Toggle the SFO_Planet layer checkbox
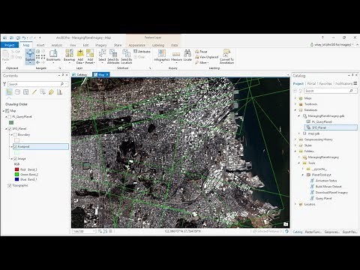The image size is (360, 270). point(10,129)
